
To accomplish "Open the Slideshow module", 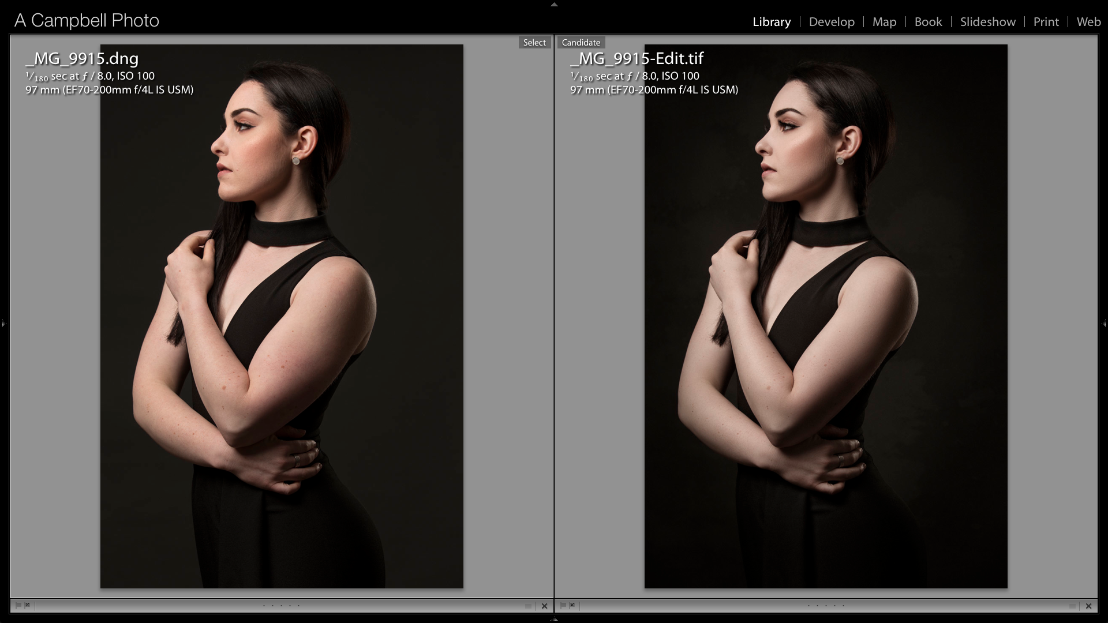I will (x=987, y=22).
